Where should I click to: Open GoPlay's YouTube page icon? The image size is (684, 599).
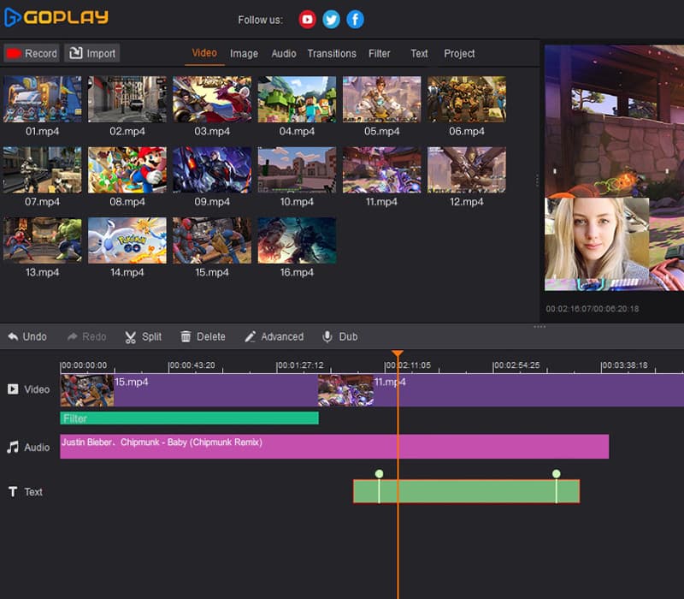[306, 19]
